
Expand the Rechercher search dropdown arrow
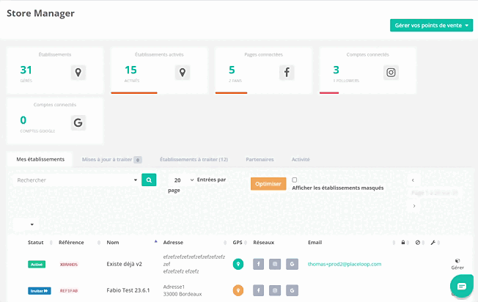pyautogui.click(x=136, y=180)
